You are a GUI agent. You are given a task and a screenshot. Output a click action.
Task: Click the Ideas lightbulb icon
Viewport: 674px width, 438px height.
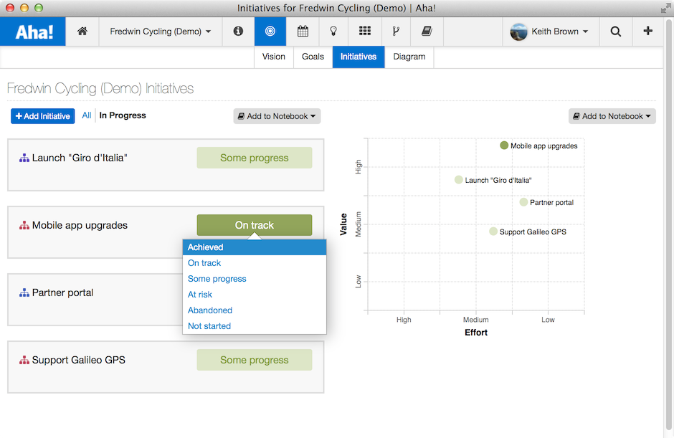(x=333, y=32)
